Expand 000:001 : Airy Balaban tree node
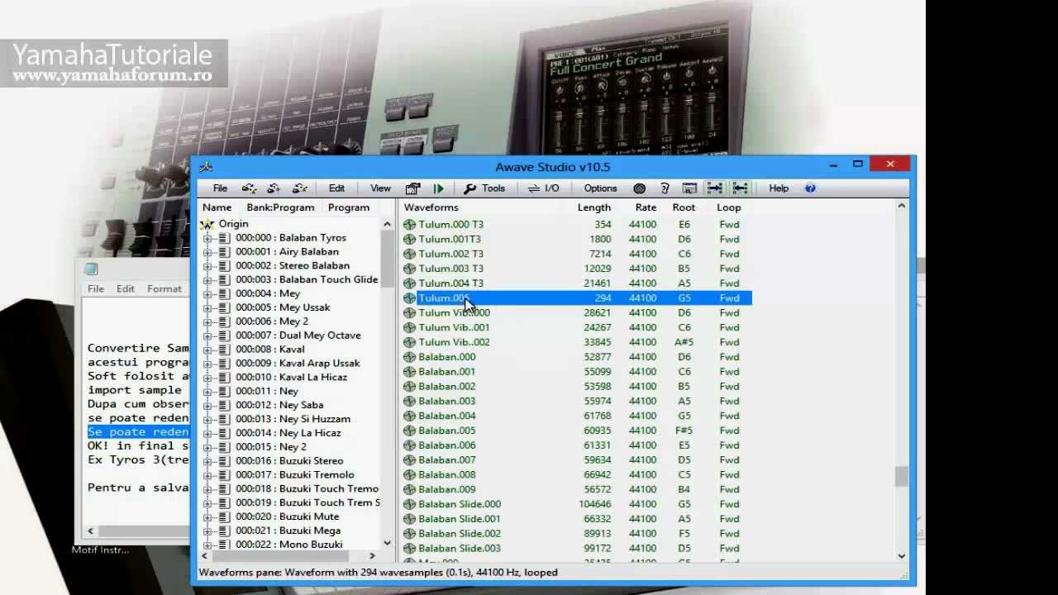The image size is (1058, 595). point(207,252)
